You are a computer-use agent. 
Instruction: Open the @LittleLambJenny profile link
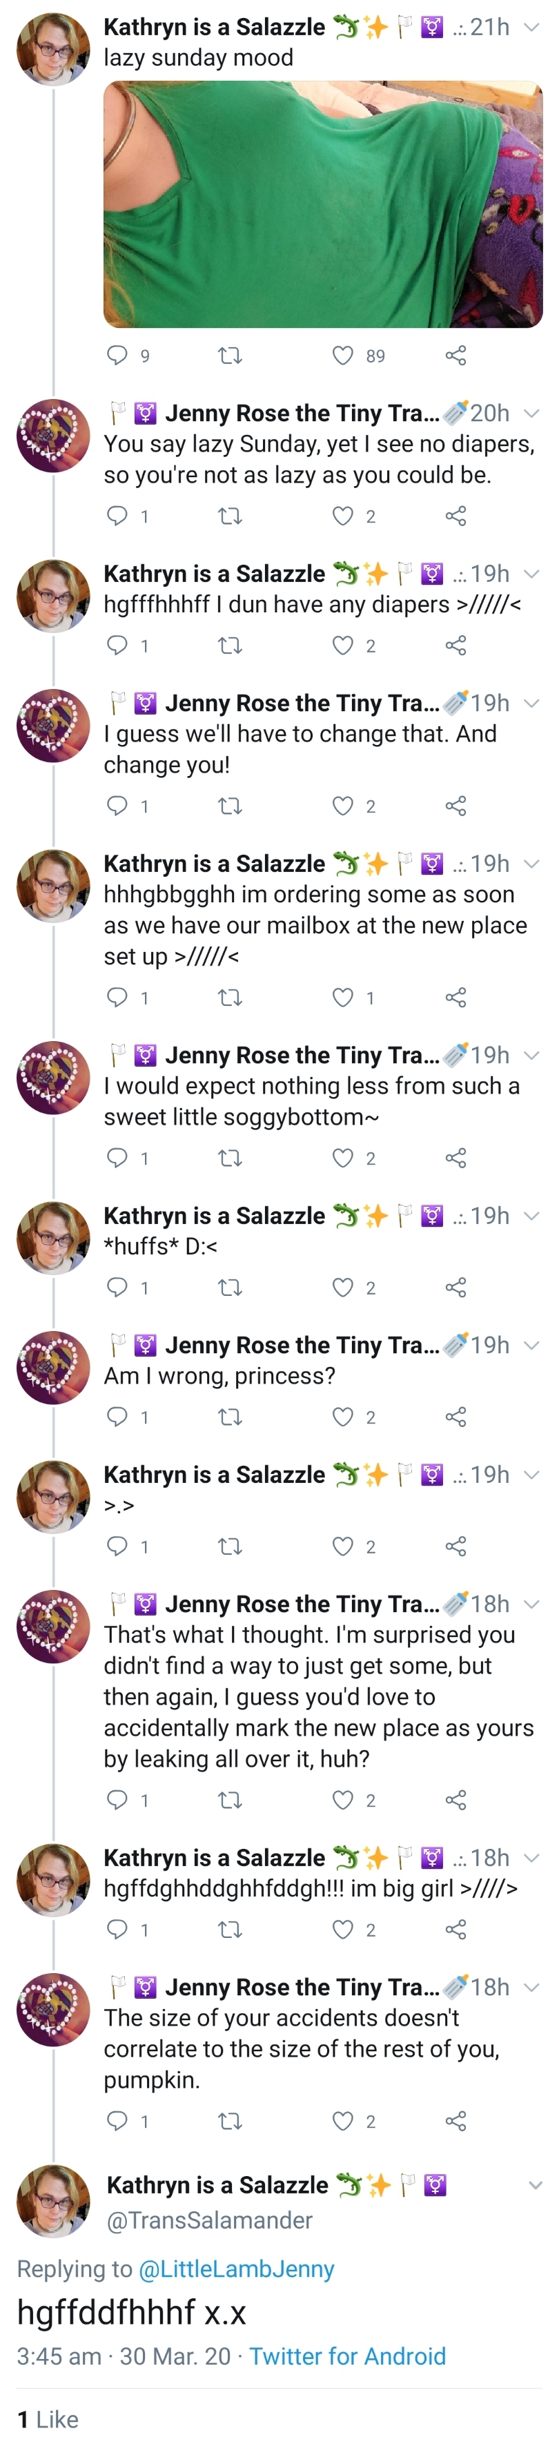tap(236, 2269)
